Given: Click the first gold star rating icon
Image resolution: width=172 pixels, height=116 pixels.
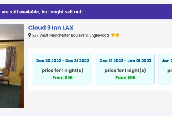Looking at the screenshot, I should (113, 35).
